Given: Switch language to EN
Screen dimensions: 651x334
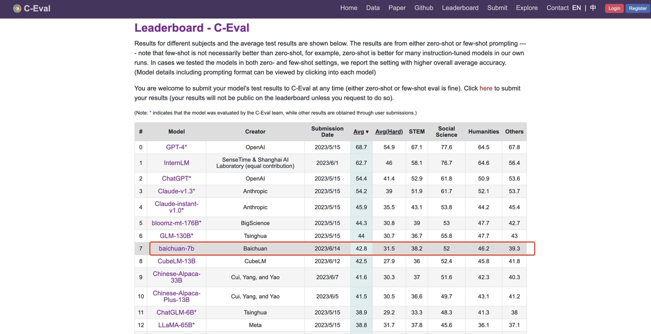Looking at the screenshot, I should point(576,8).
